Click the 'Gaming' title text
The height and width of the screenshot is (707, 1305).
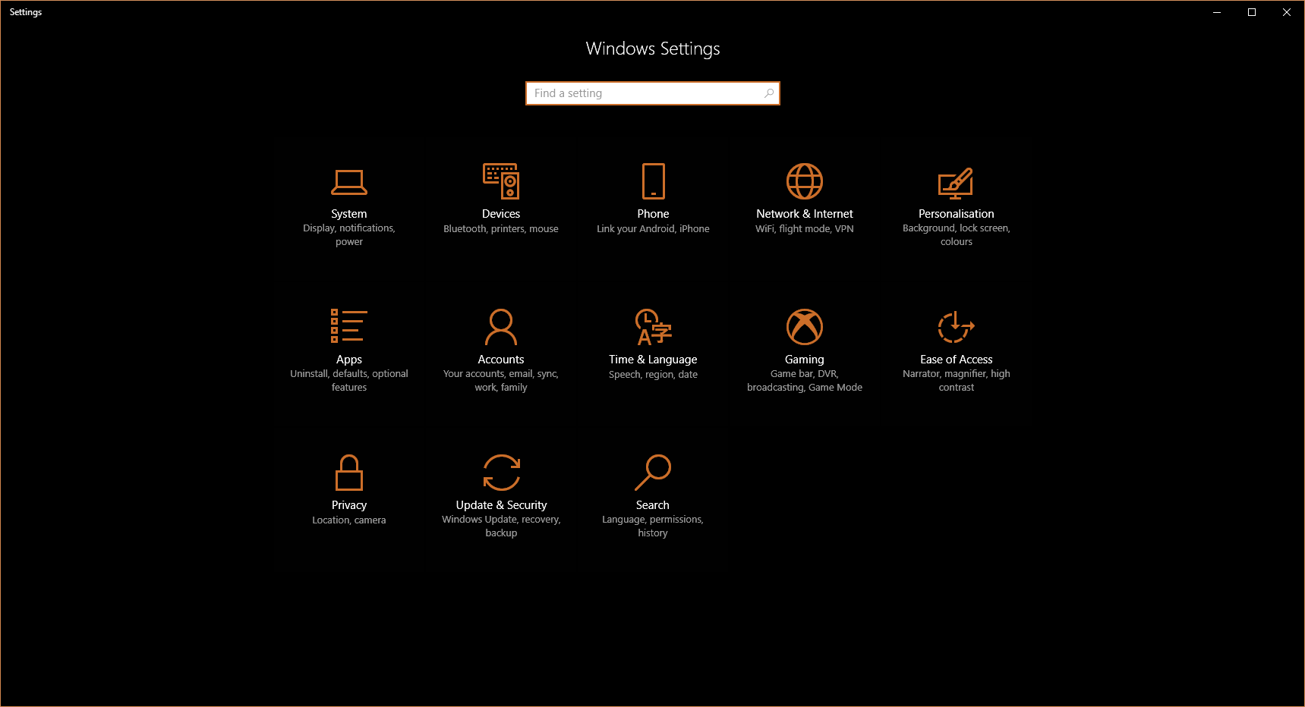coord(805,360)
